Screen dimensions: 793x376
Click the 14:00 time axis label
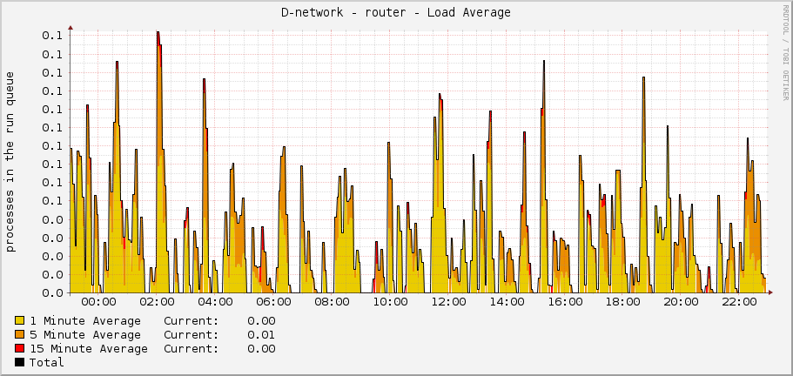507,302
